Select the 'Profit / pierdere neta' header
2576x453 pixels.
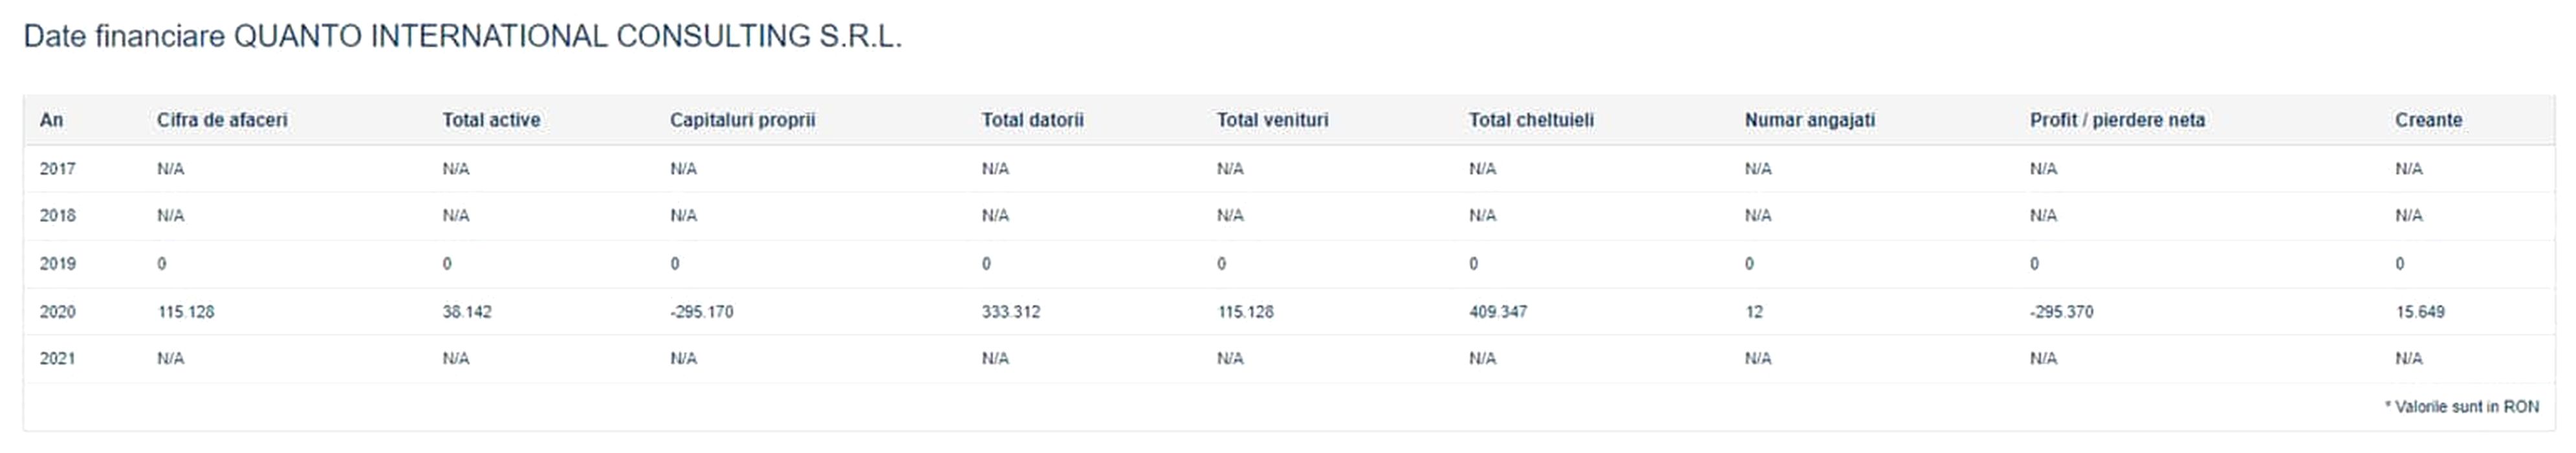pos(2117,120)
